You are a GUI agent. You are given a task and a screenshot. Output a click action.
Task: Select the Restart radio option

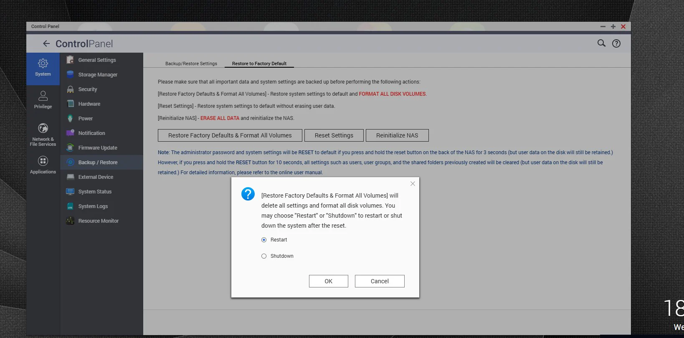coord(264,240)
